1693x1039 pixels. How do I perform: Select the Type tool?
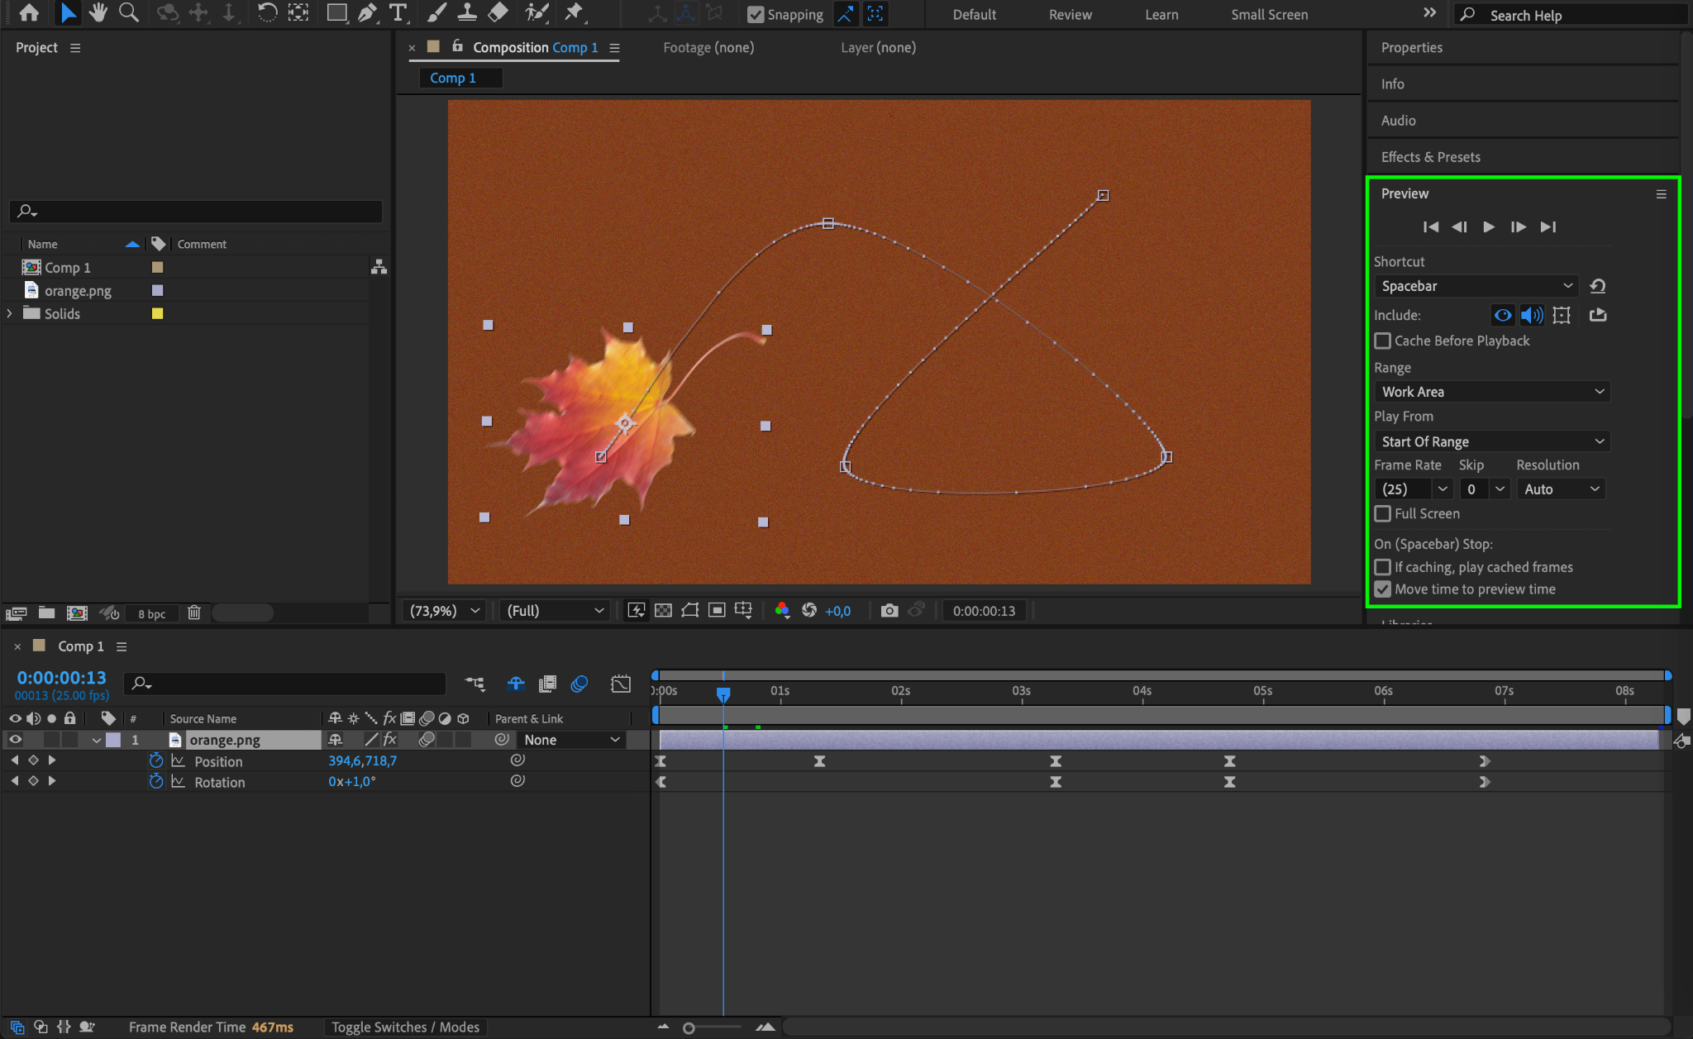(398, 12)
